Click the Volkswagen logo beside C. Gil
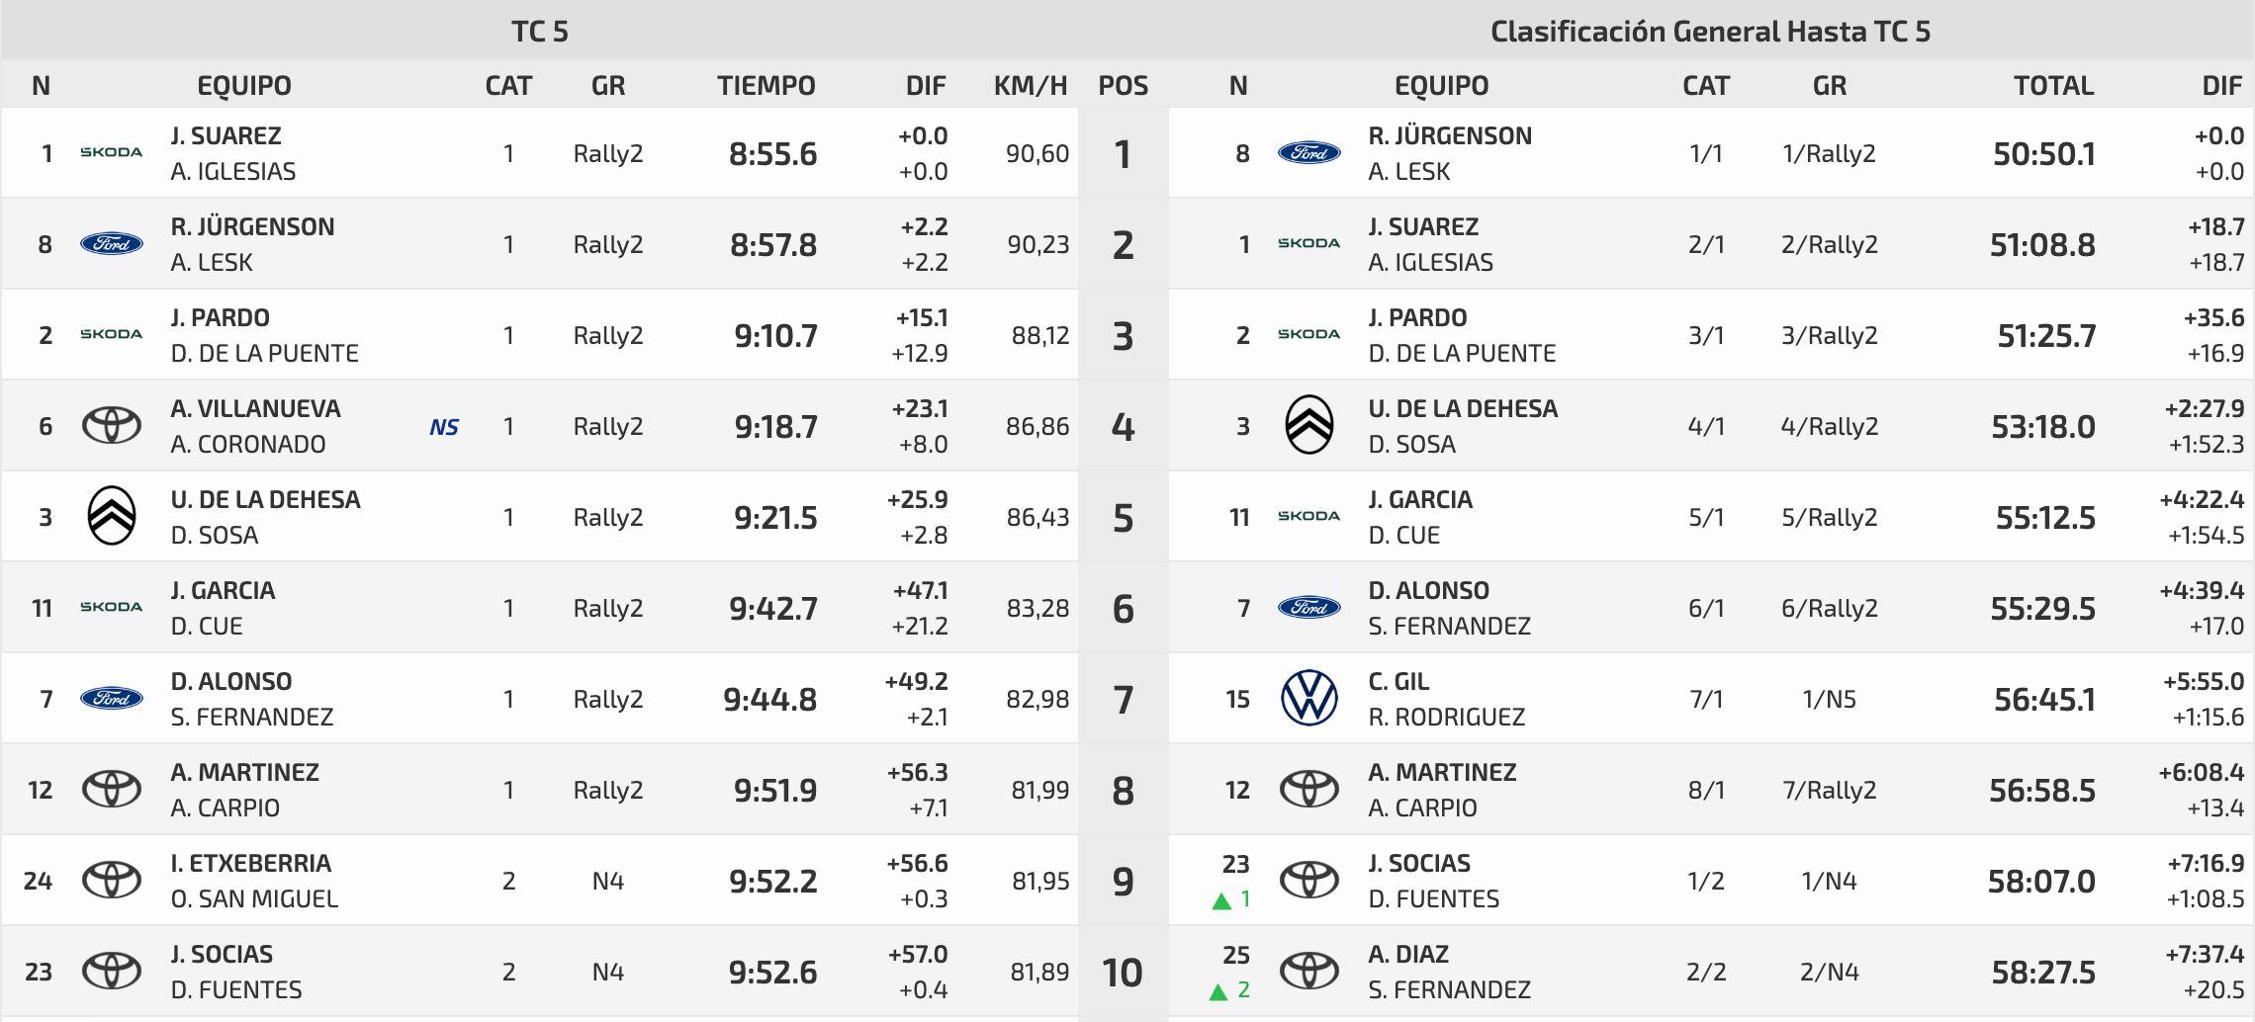The height and width of the screenshot is (1022, 2255). [1308, 698]
